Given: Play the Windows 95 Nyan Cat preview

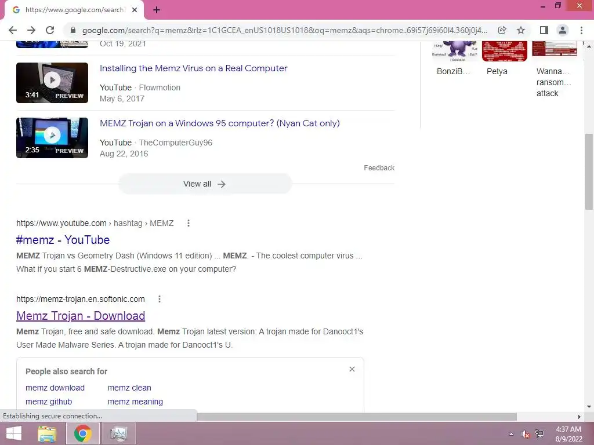Looking at the screenshot, I should click(52, 138).
